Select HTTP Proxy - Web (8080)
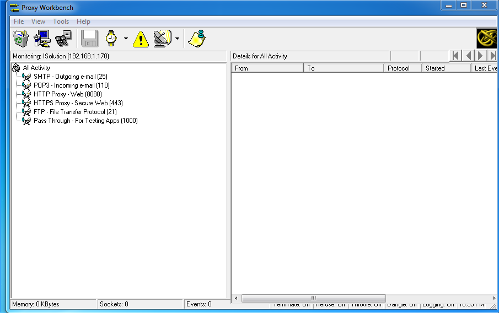This screenshot has width=499, height=313. 68,94
